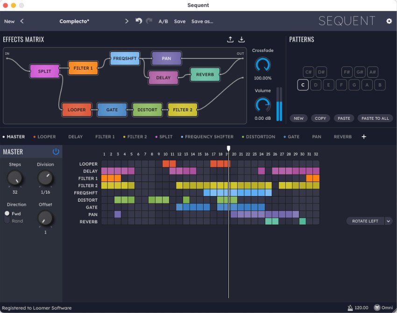The height and width of the screenshot is (313, 397).
Task: Select pattern key C#
Action: (308, 72)
